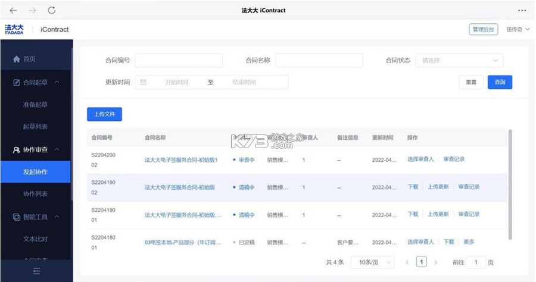This screenshot has width=536, height=282.
Task: Click 审查记录 for contract S220420002
Action: (x=454, y=159)
